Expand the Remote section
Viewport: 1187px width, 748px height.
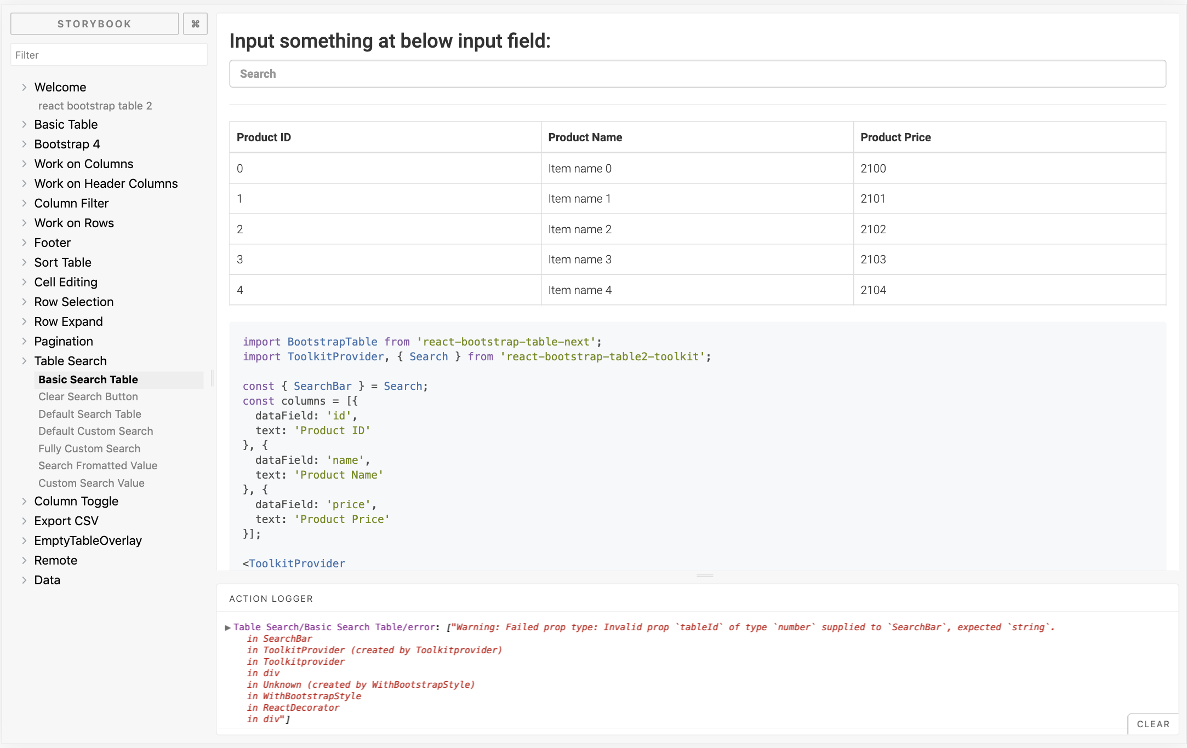[25, 560]
